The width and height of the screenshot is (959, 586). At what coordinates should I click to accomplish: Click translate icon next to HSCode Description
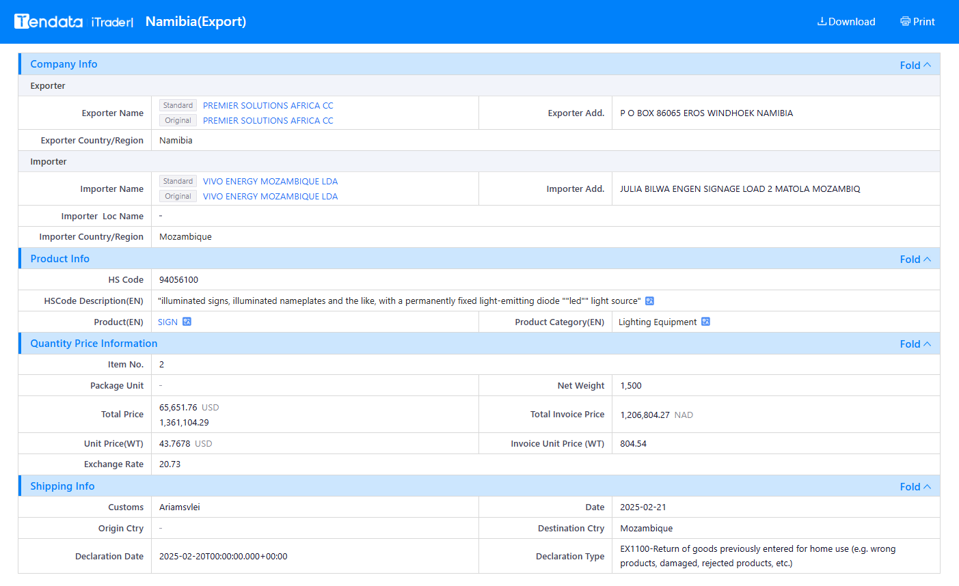pyautogui.click(x=650, y=301)
